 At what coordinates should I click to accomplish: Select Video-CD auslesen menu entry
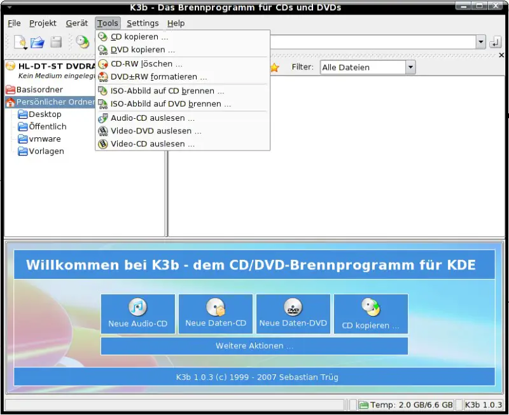pos(183,144)
